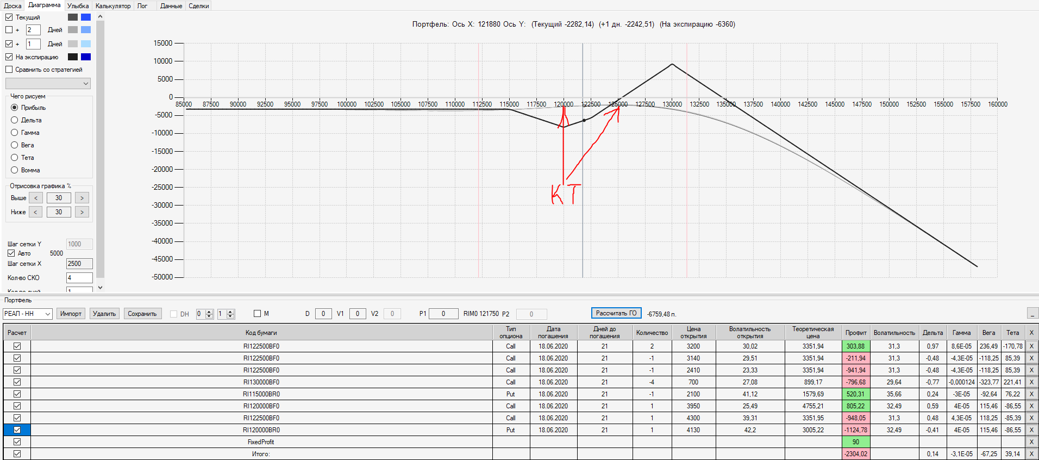This screenshot has width=1039, height=460.
Task: Tick the DH checkbox
Action: [x=174, y=314]
